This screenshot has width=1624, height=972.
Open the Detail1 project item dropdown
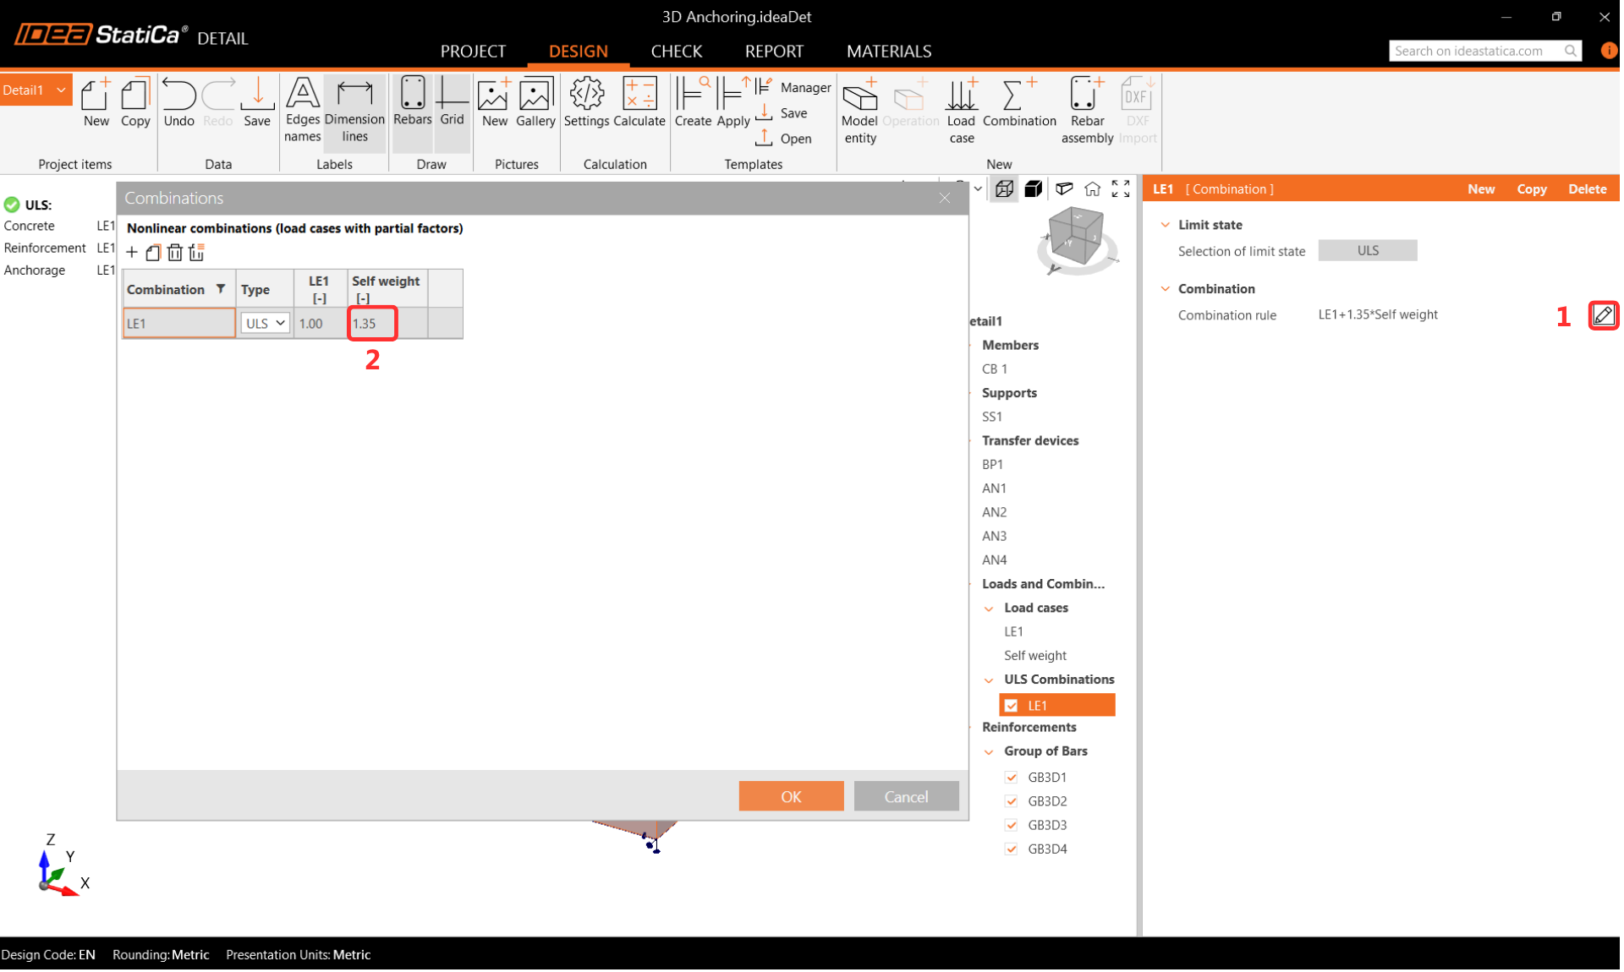coord(61,90)
